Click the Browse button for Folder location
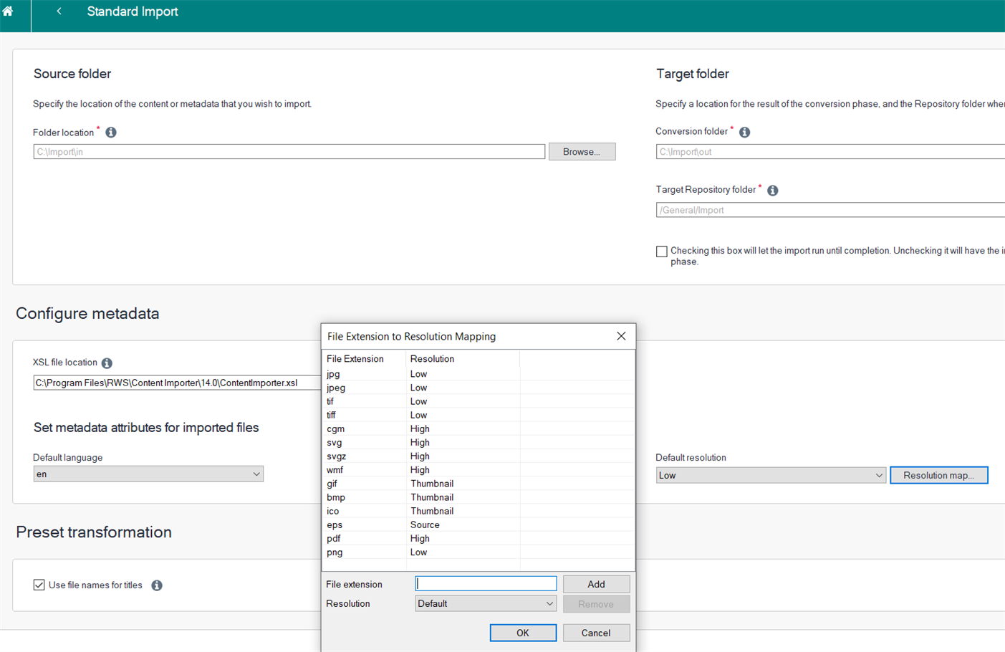Image resolution: width=1005 pixels, height=652 pixels. tap(582, 151)
